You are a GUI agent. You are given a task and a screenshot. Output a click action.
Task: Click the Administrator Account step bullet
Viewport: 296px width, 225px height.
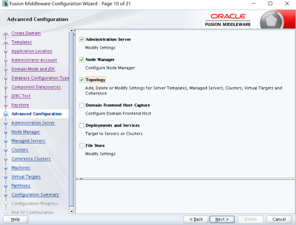[5, 60]
